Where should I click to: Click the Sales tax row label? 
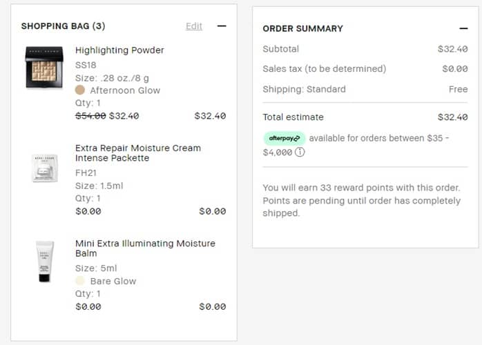pyautogui.click(x=324, y=69)
